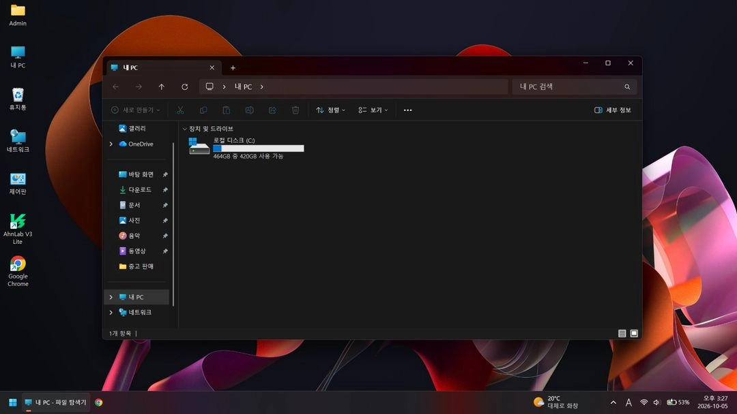The height and width of the screenshot is (414, 737).
Task: Click the cut scissors icon
Action: pyautogui.click(x=180, y=110)
